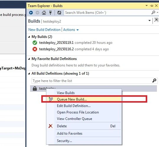Click the green success icon for testdeploy_20150119.1
Image resolution: width=159 pixels, height=147 pixels.
[35, 43]
